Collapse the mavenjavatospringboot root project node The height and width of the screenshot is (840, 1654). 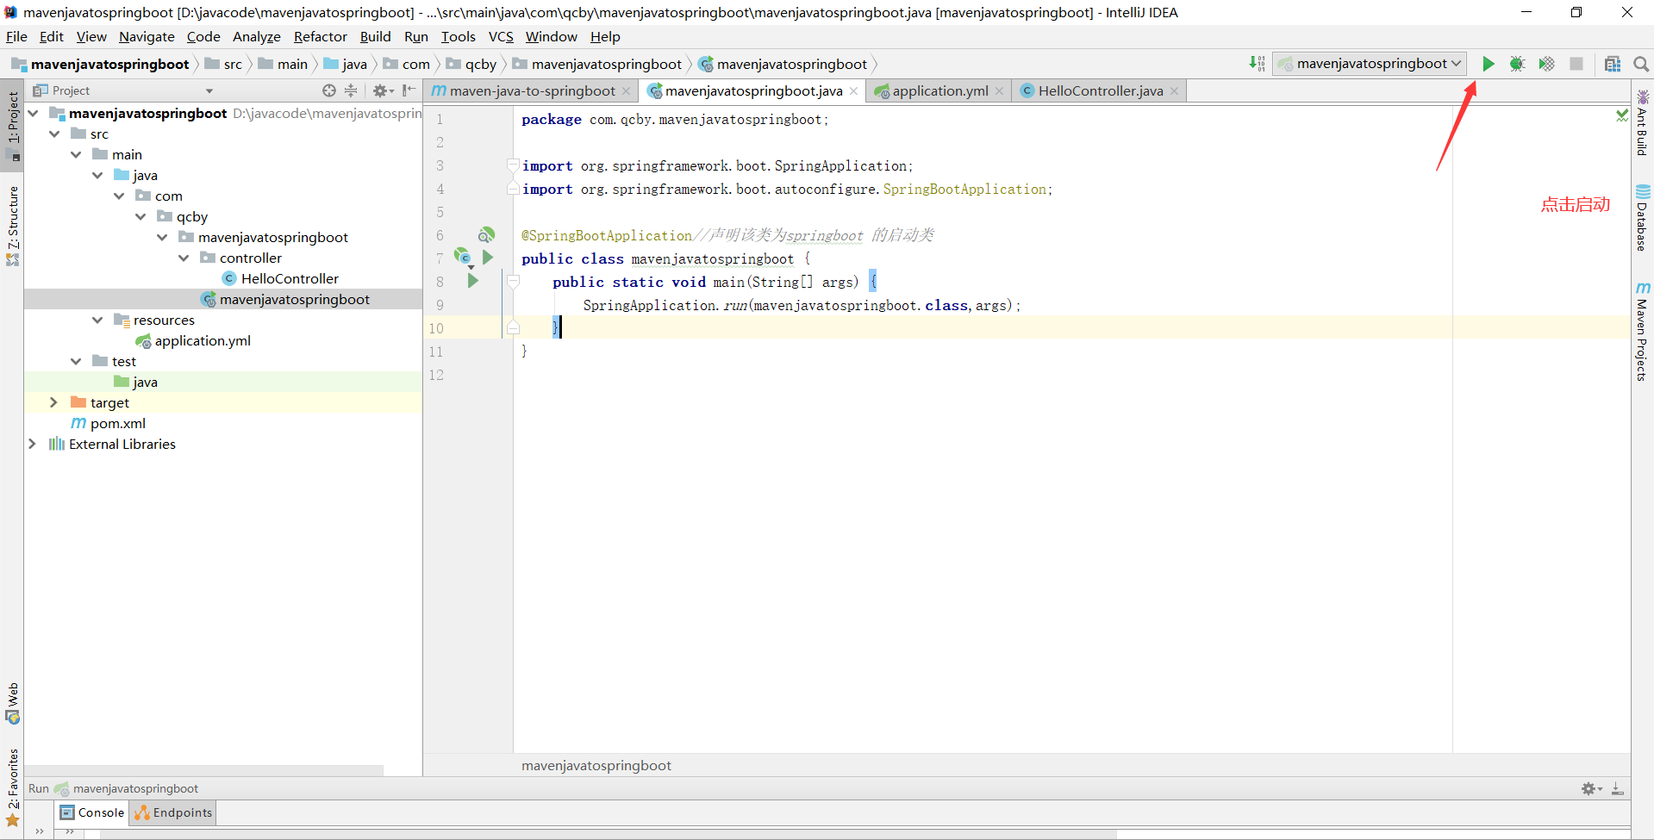pyautogui.click(x=34, y=113)
